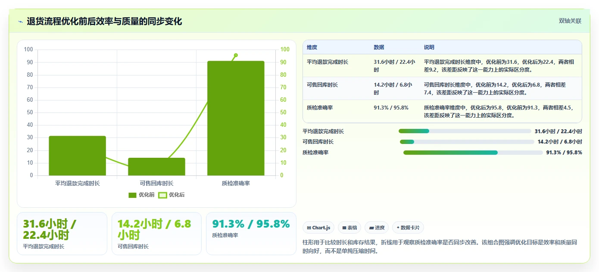Click the 可售回库时长 table row label
Screen dimensions: 599x272
322,85
